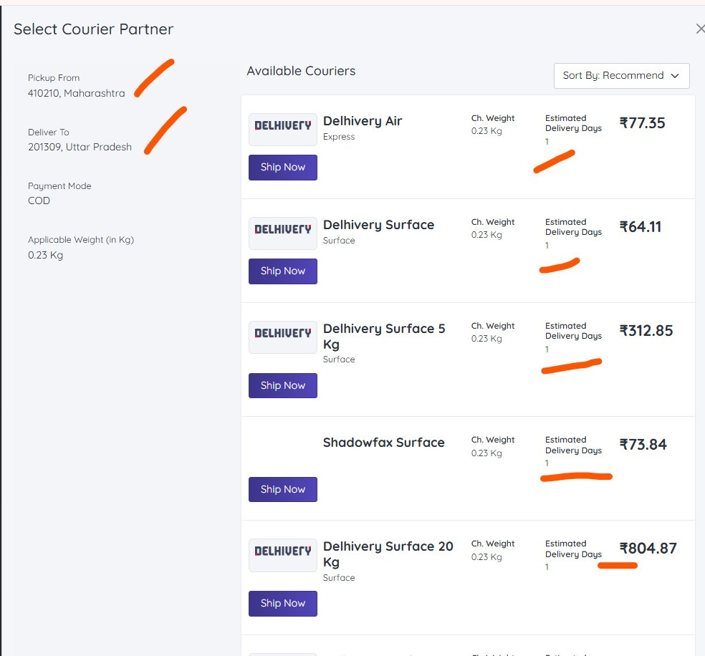
Task: Open the Sort By Recommend dropdown
Action: pos(621,75)
